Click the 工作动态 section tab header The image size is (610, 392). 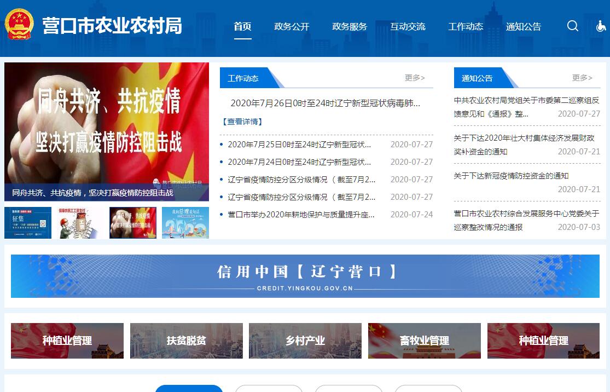point(243,78)
